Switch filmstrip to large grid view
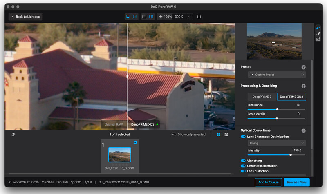This screenshot has height=194, width=327. click(226, 134)
